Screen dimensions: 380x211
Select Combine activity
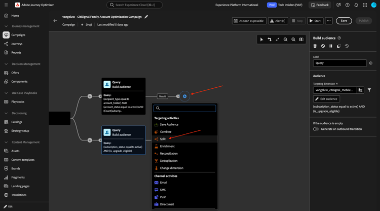pyautogui.click(x=184, y=132)
